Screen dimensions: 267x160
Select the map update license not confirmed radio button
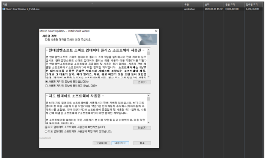point(46,132)
